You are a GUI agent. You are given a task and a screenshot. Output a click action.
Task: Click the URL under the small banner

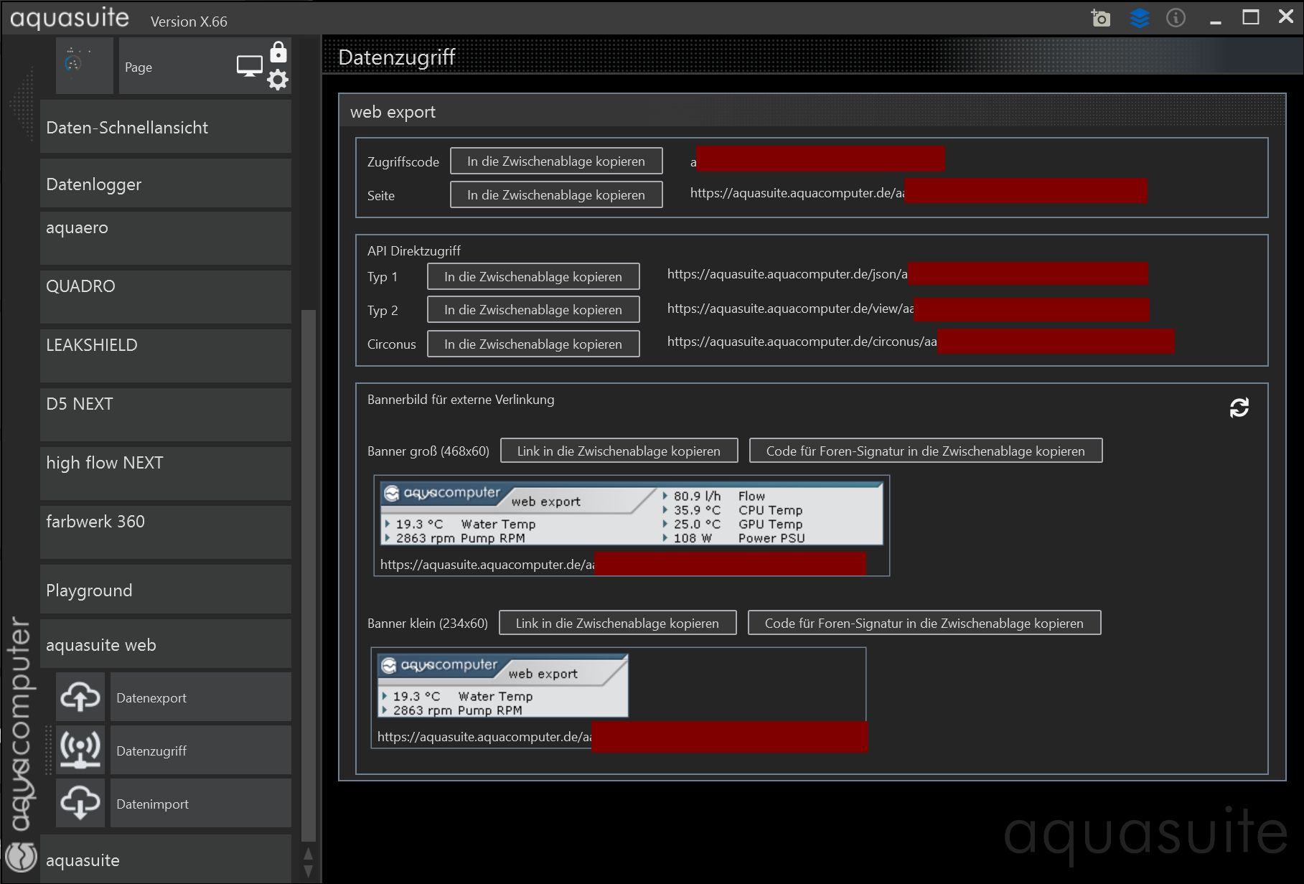484,737
